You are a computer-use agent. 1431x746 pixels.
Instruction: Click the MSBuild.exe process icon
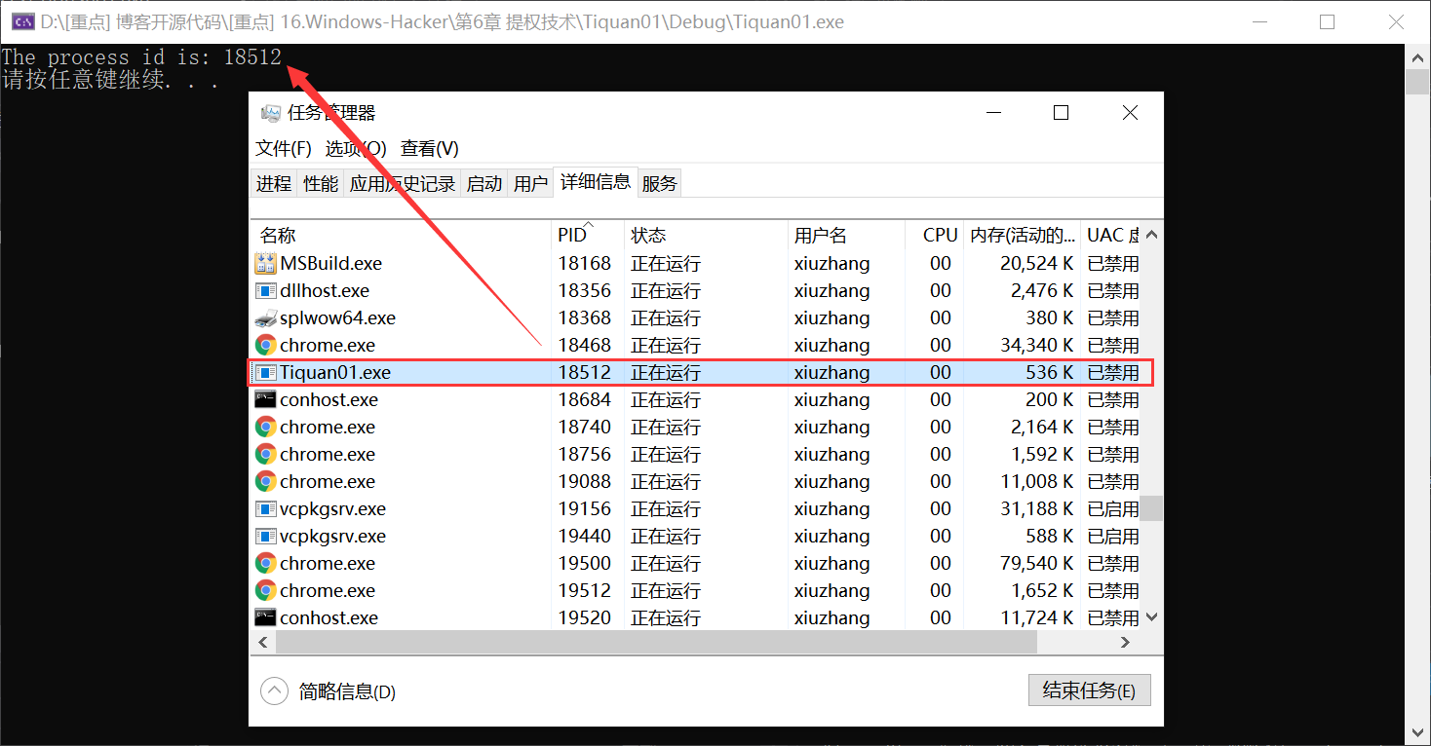click(x=265, y=263)
